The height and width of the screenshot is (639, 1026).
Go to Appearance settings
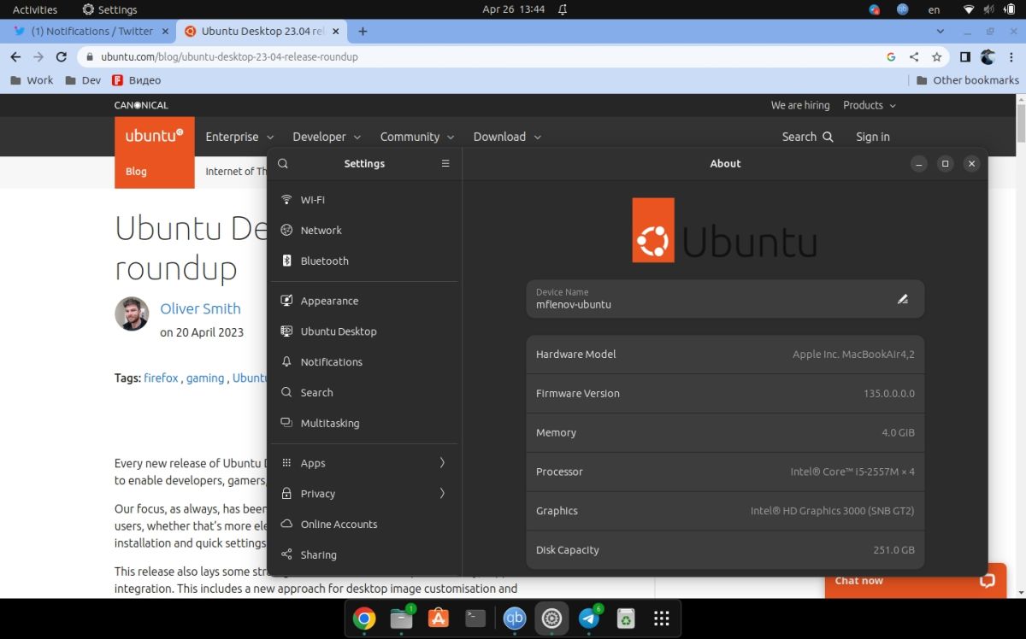coord(364,301)
